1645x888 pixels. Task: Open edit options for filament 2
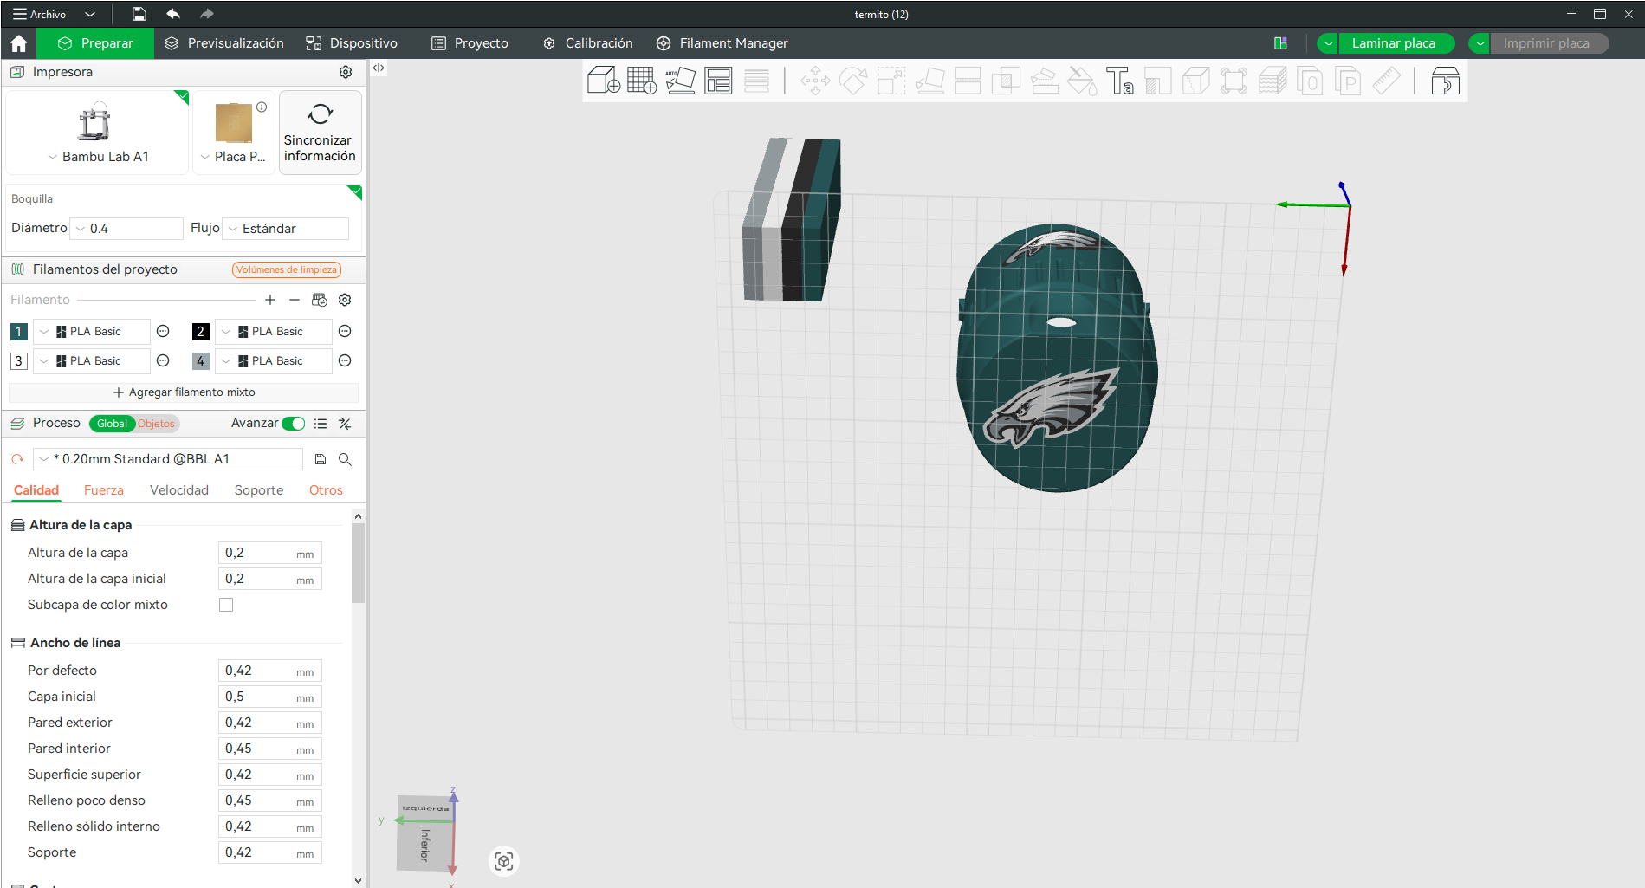[345, 332]
